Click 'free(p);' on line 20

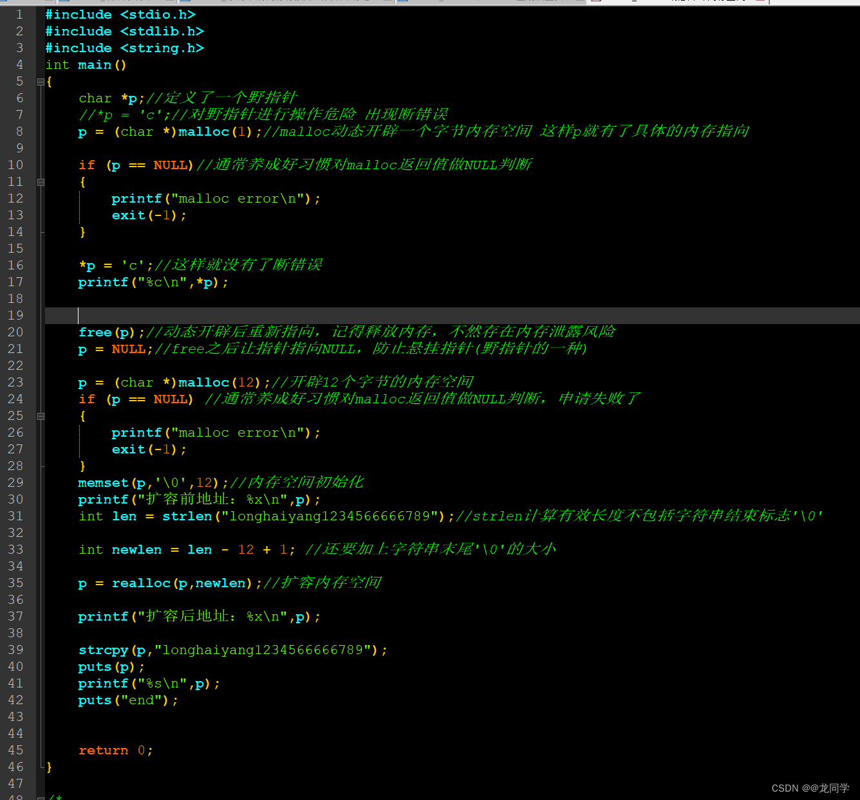(x=112, y=332)
